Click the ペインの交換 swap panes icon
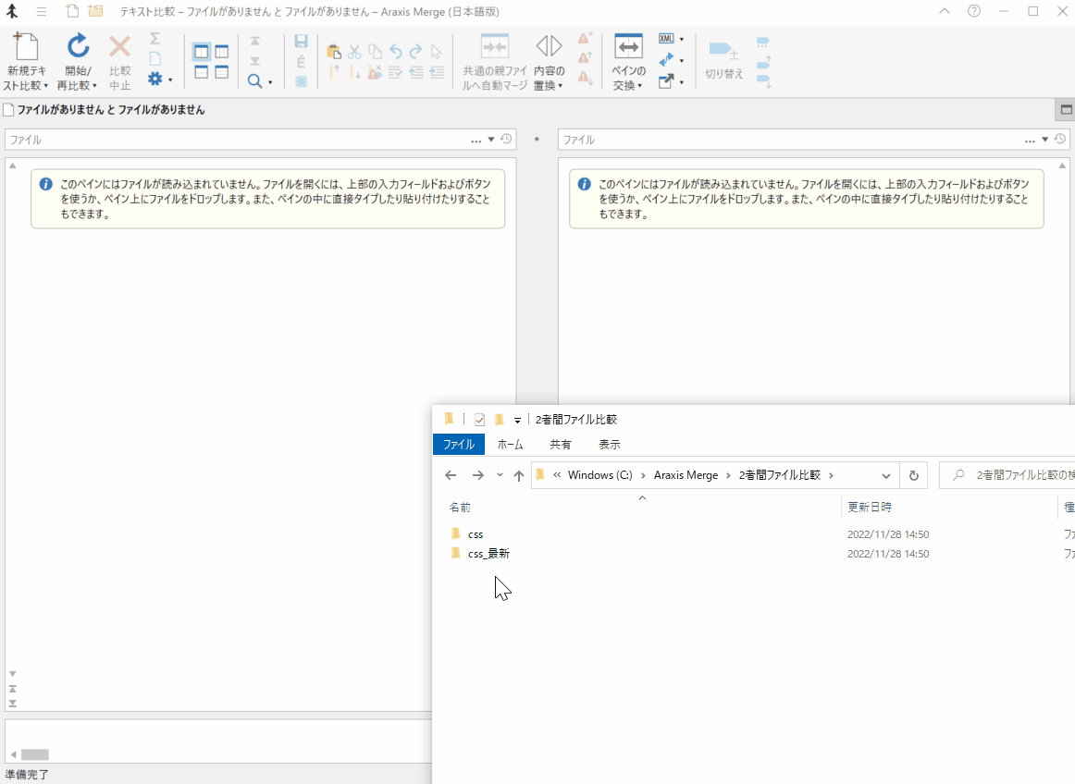 (628, 47)
